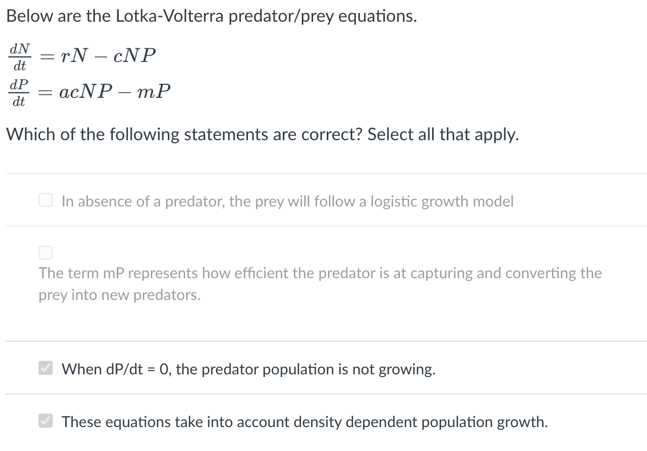Select the density dependent population growth answer
The image size is (647, 451).
pyautogui.click(x=304, y=422)
